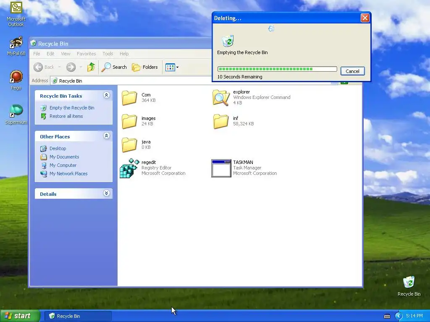Click the keyboard icon in system tray
Screen dimensions: 430x322
tap(387, 316)
